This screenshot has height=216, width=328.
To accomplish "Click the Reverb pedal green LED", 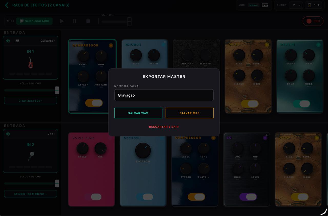I will pos(318,45).
